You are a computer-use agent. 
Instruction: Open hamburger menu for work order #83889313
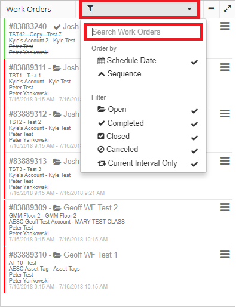[x=225, y=160]
